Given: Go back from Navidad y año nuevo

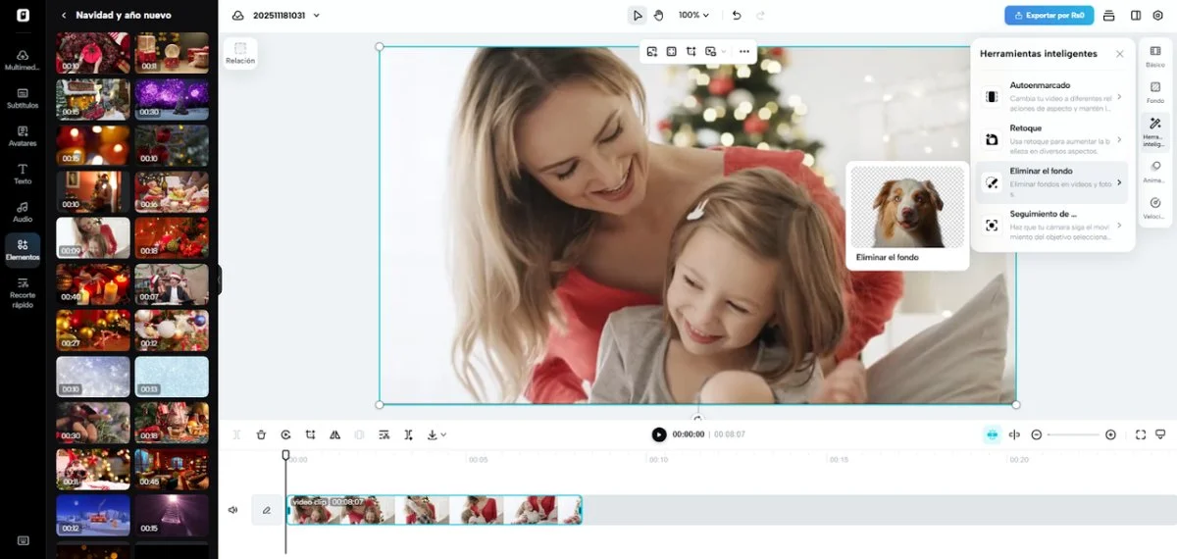Looking at the screenshot, I should tap(65, 16).
